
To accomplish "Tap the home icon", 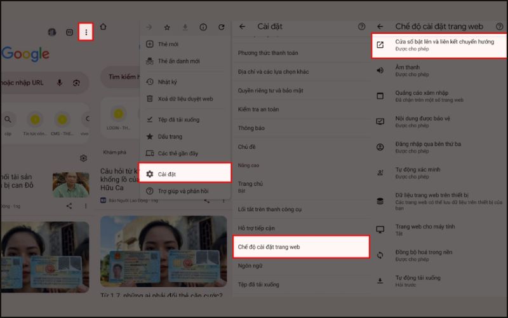I will coord(103,27).
